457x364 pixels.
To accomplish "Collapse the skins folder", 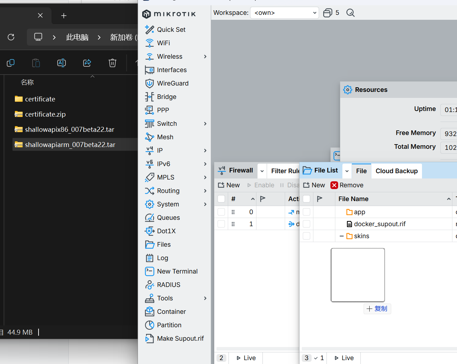I will [x=341, y=236].
